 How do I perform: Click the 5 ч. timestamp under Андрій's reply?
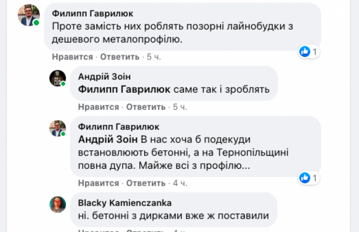[x=179, y=107]
